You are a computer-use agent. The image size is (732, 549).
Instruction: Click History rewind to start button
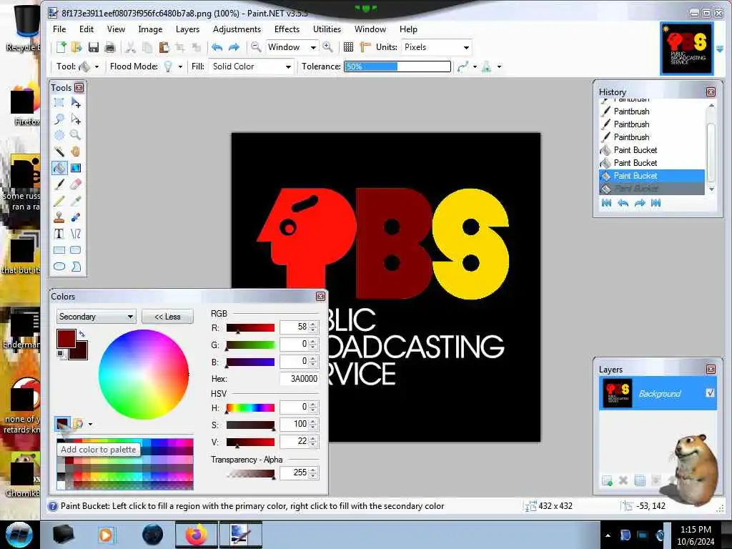coord(606,203)
